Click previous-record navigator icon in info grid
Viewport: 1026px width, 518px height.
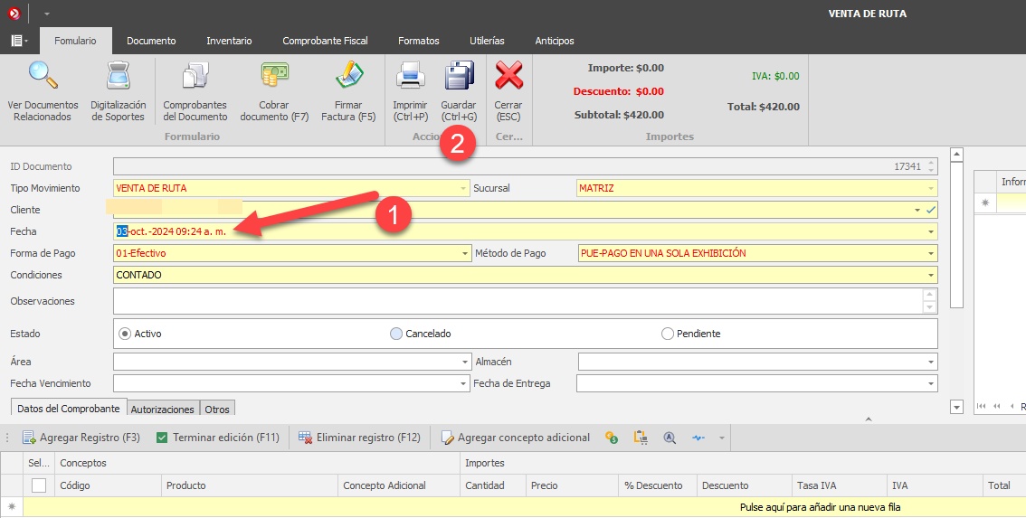(x=1012, y=406)
